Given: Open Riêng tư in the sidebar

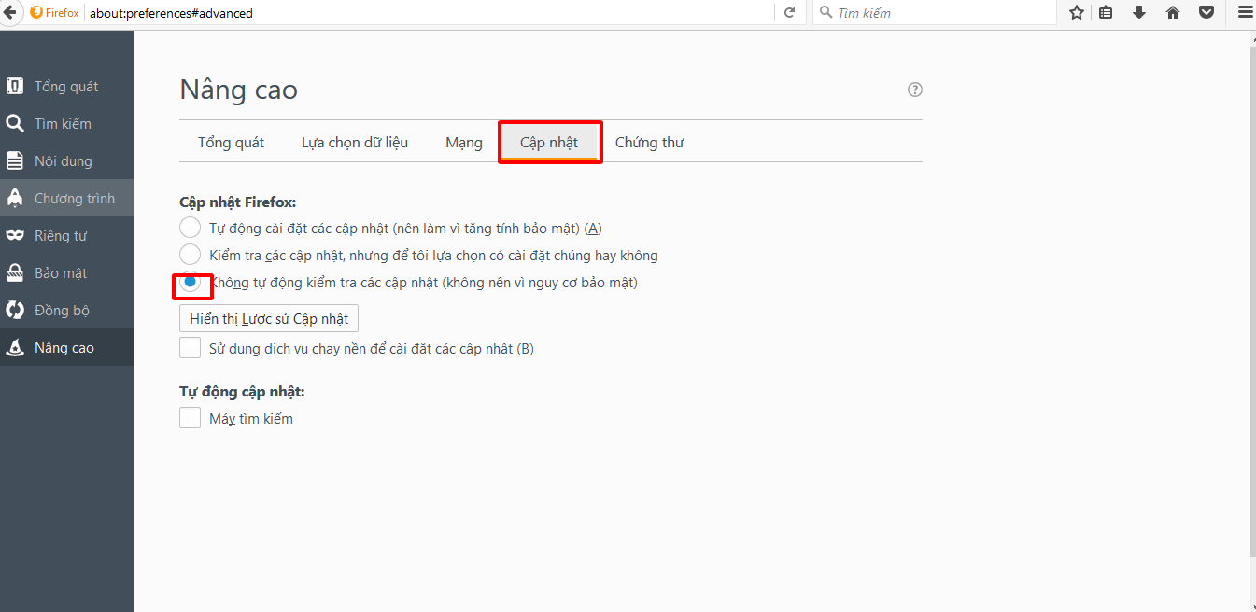Looking at the screenshot, I should [x=67, y=235].
